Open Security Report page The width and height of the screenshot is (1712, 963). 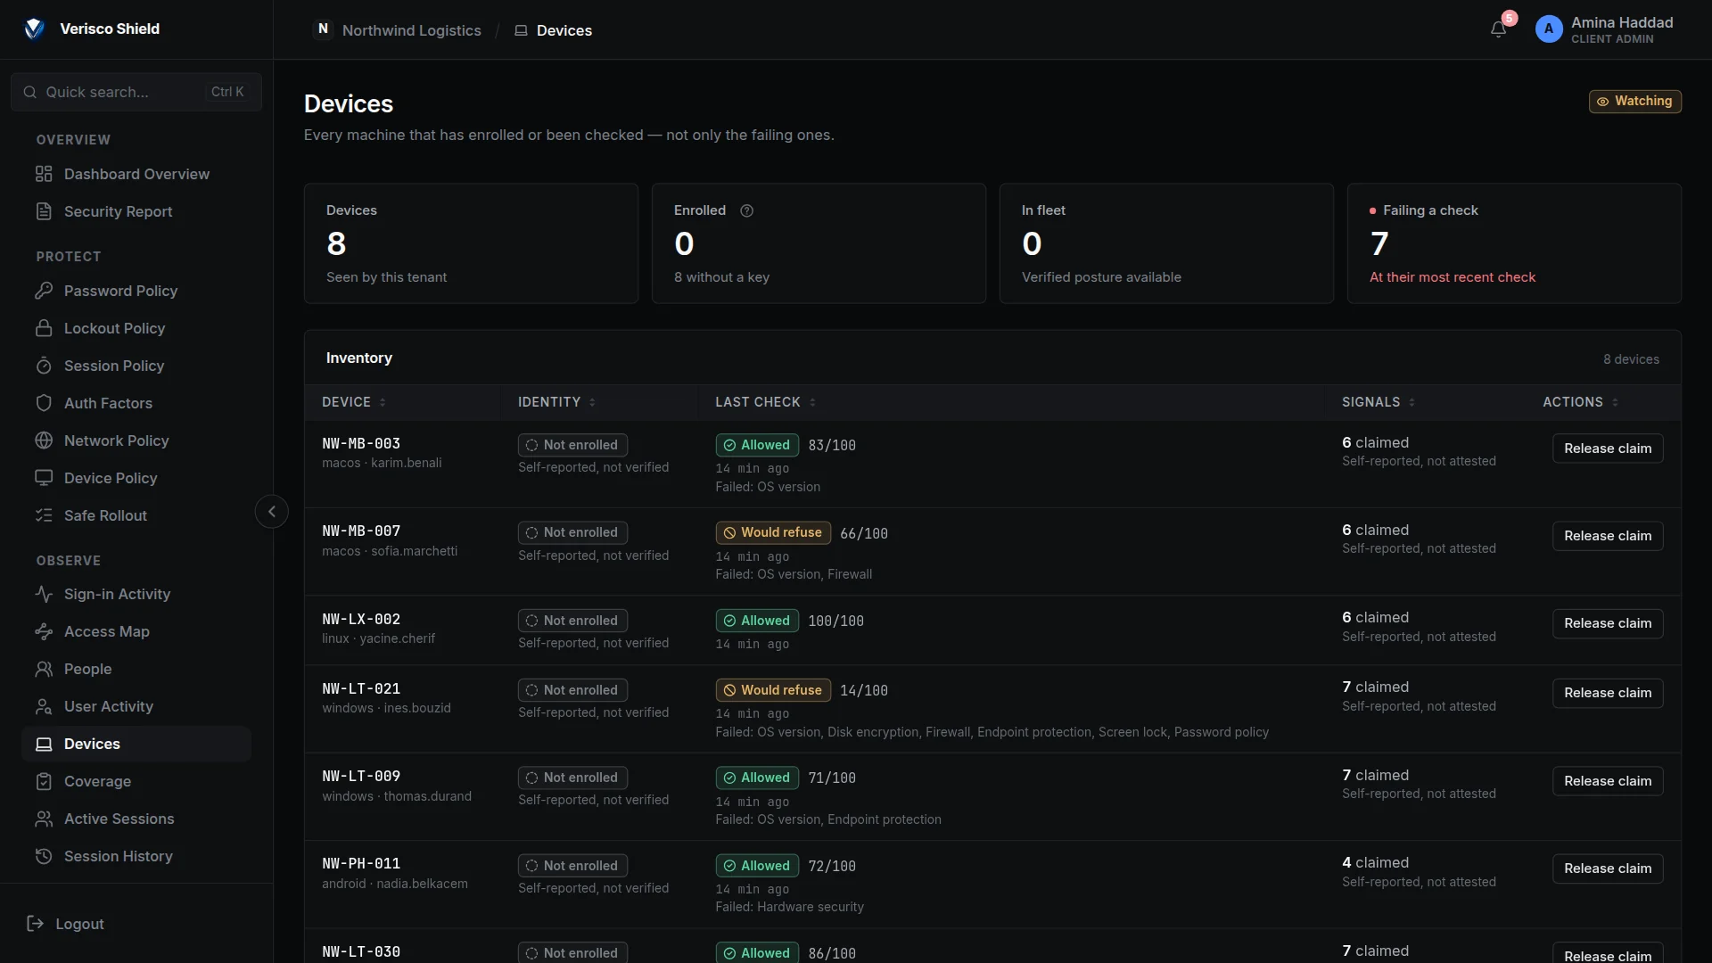(136, 211)
